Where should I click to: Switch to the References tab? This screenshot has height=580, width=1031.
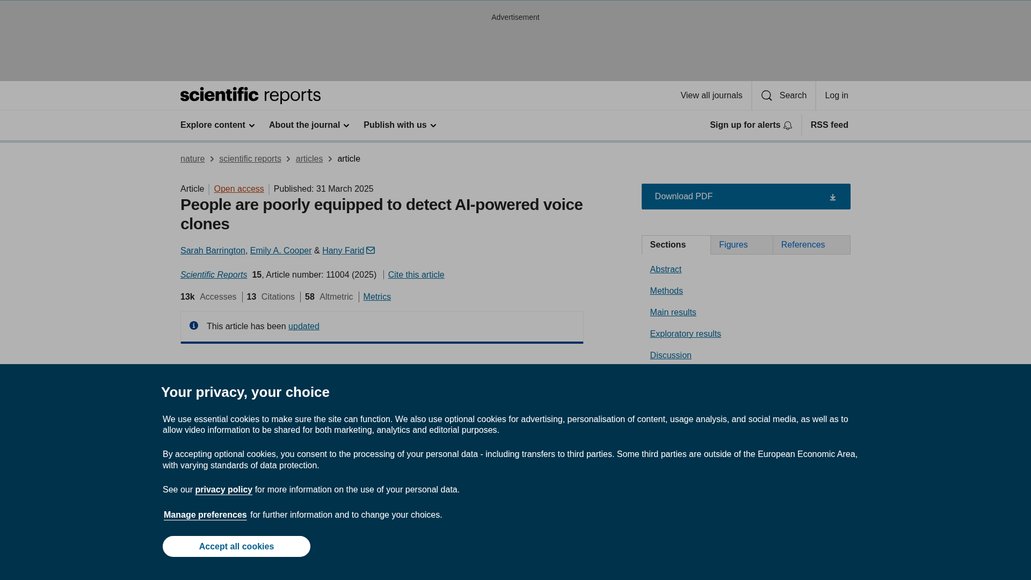coord(811,245)
